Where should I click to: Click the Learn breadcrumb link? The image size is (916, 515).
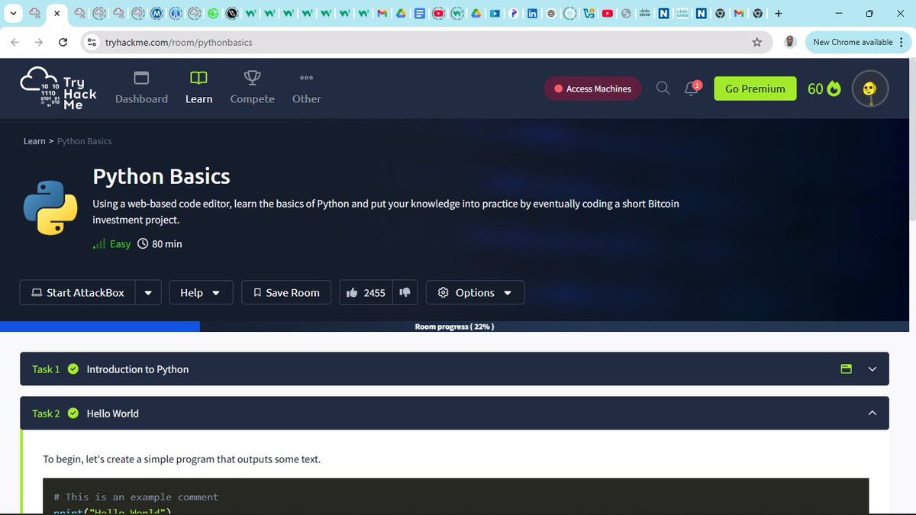pyautogui.click(x=34, y=141)
